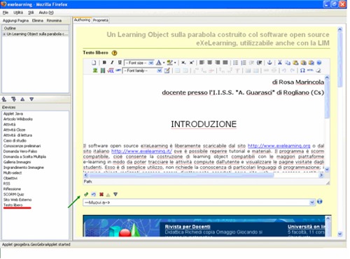Add the Testo libero iDevice

[x=13, y=205]
